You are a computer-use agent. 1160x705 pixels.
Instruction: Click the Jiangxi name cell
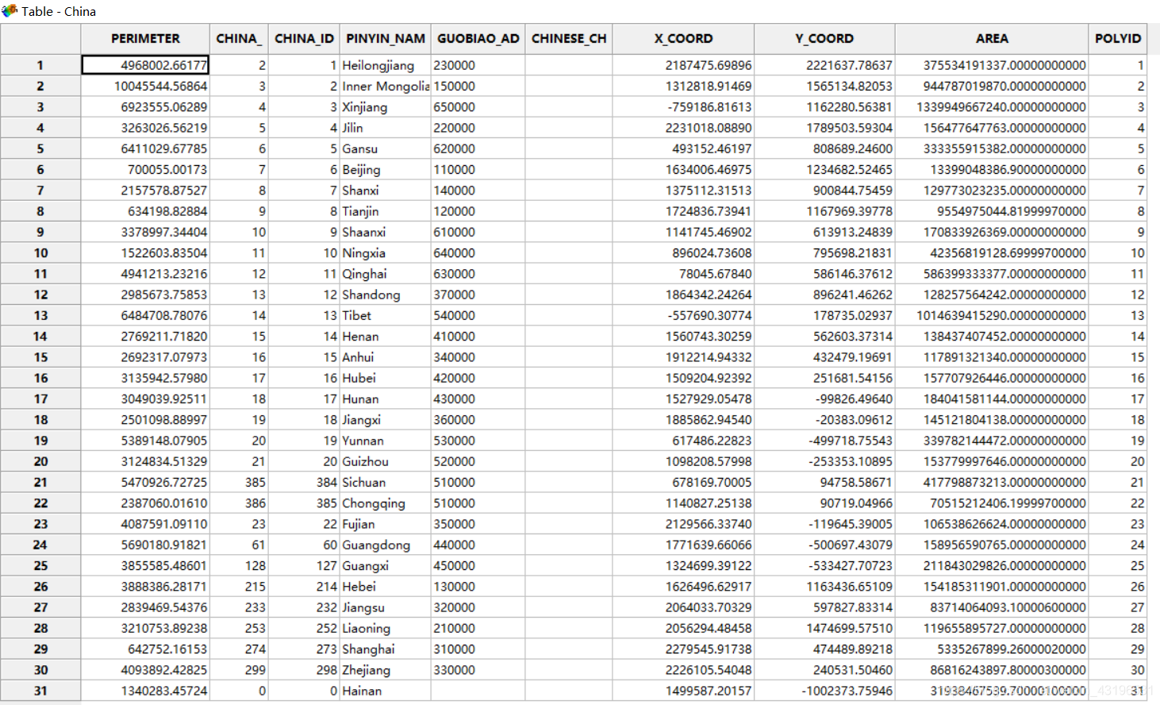point(386,419)
